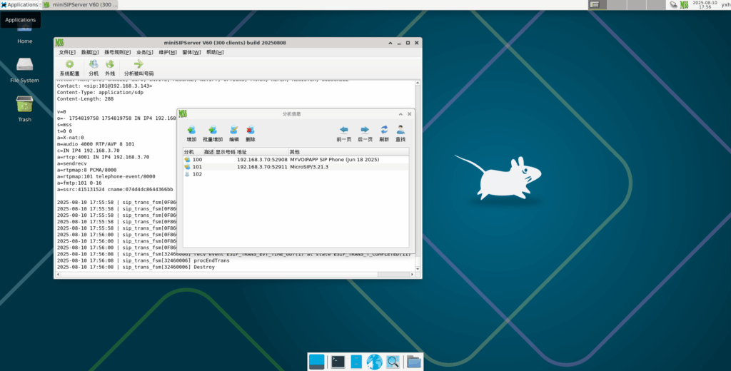Click MicroSIP/3.21.3 entry text
Viewport: 731px width, 371px height.
[309, 167]
